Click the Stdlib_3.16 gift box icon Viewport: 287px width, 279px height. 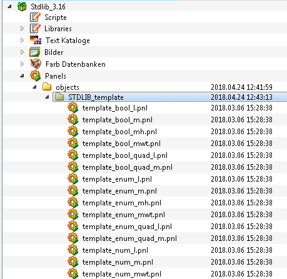22,6
